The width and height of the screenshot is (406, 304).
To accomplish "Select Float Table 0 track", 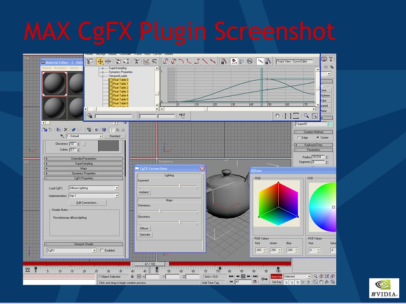I will tap(118, 80).
